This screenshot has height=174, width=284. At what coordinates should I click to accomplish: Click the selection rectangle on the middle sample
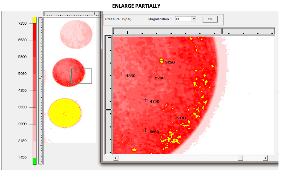[82, 76]
